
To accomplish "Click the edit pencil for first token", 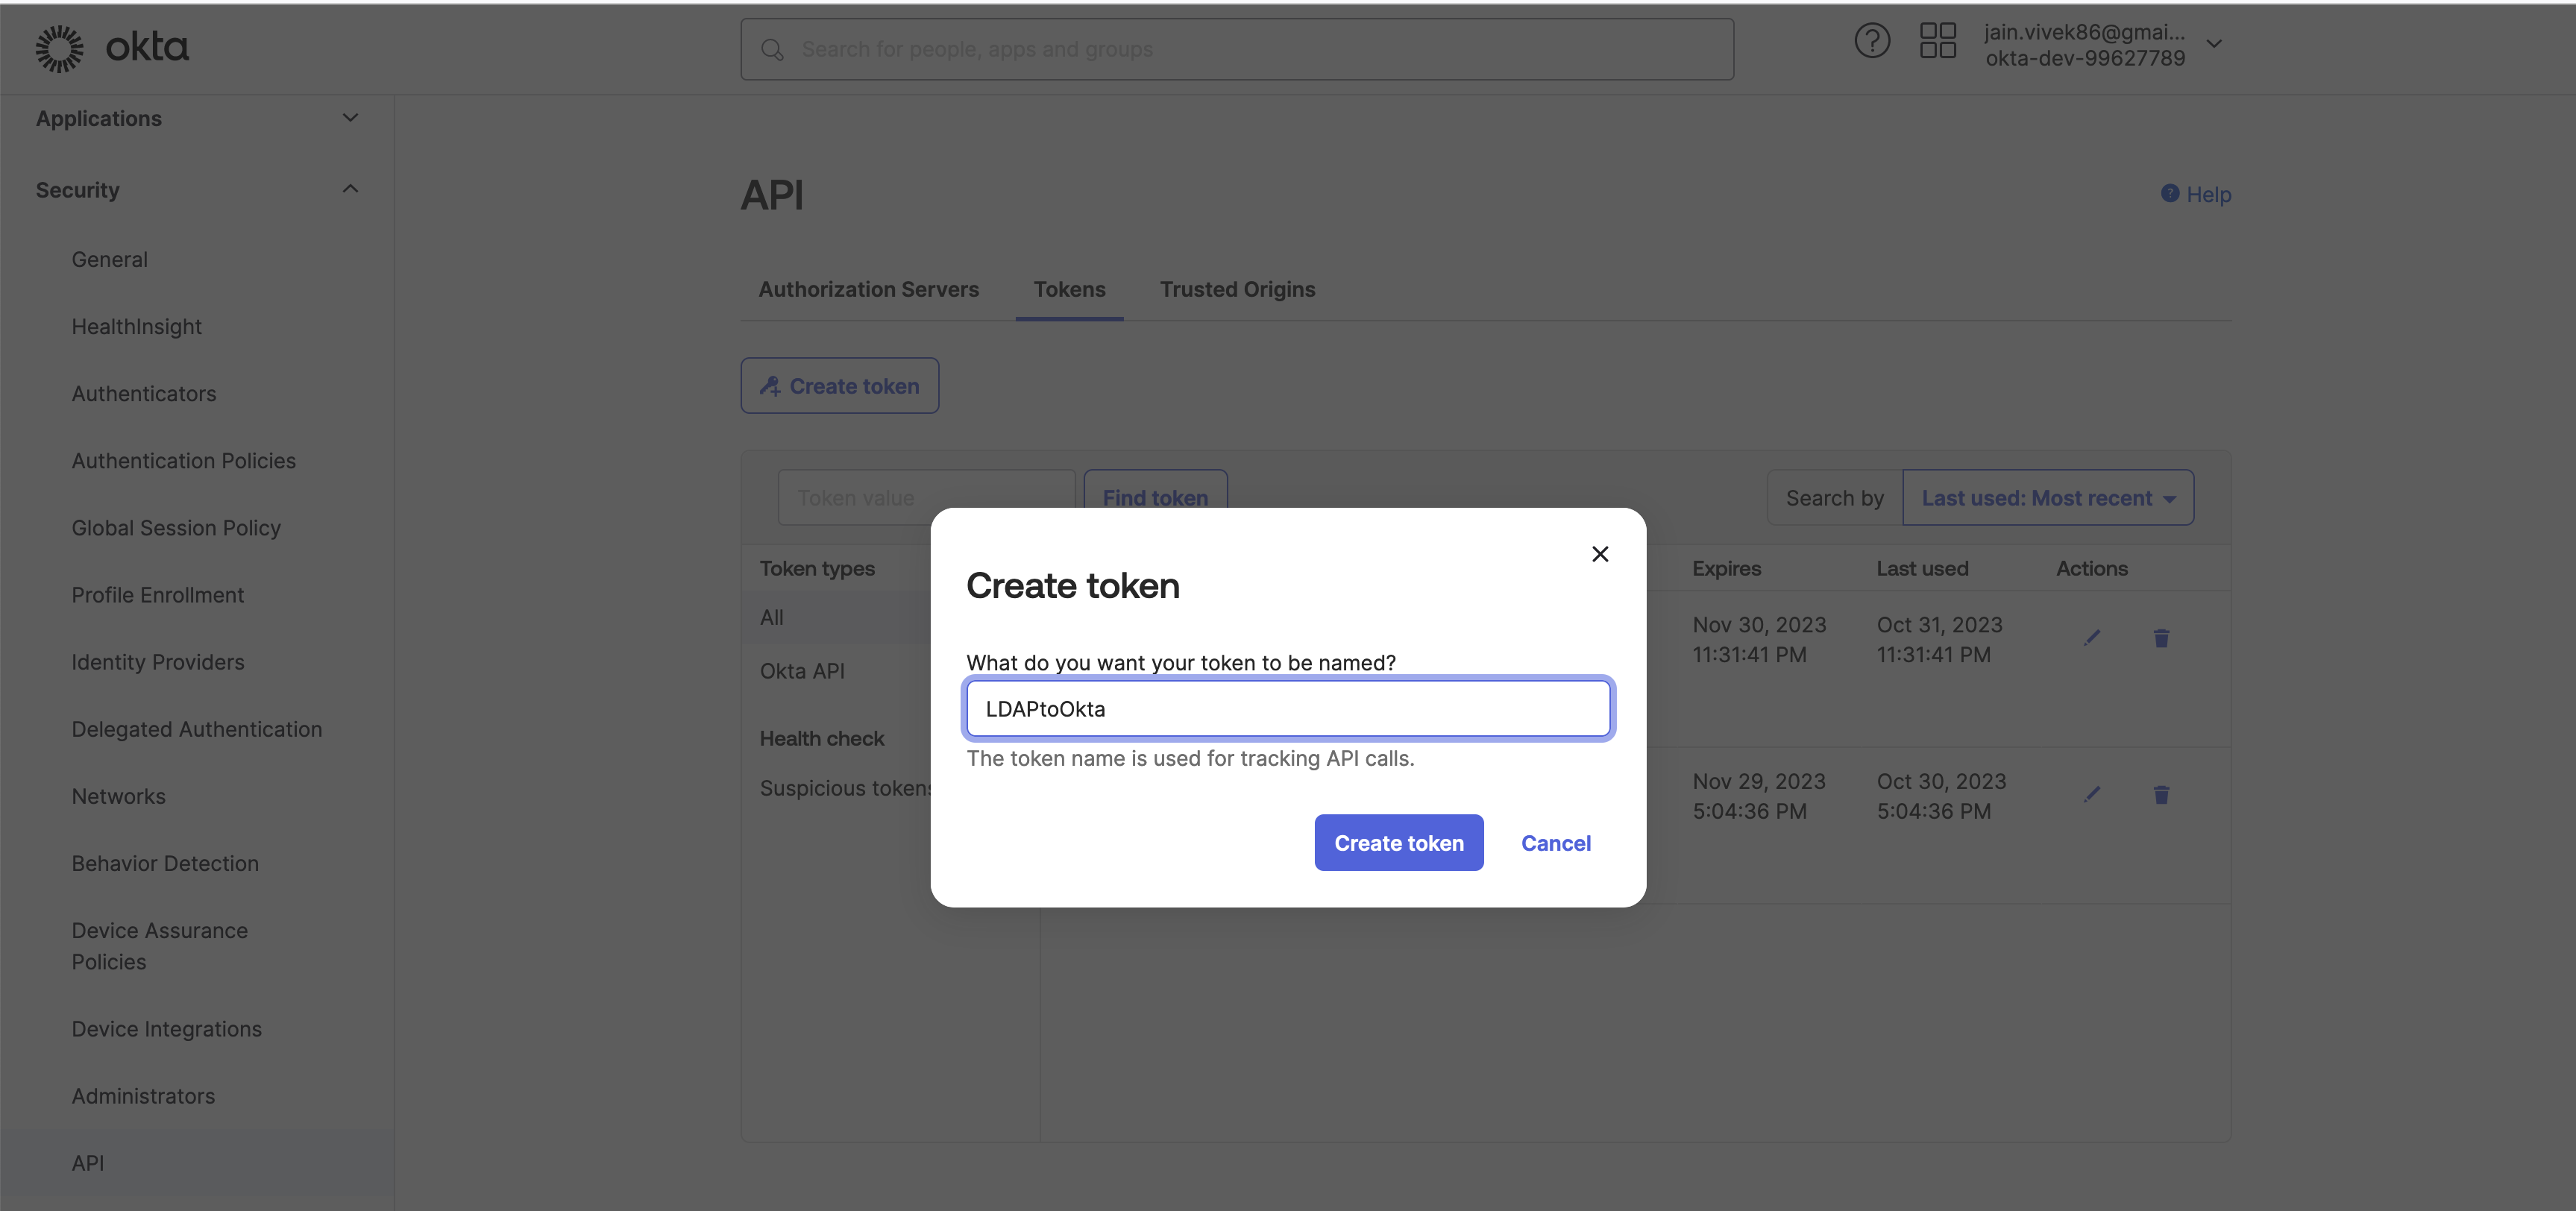I will 2091,638.
